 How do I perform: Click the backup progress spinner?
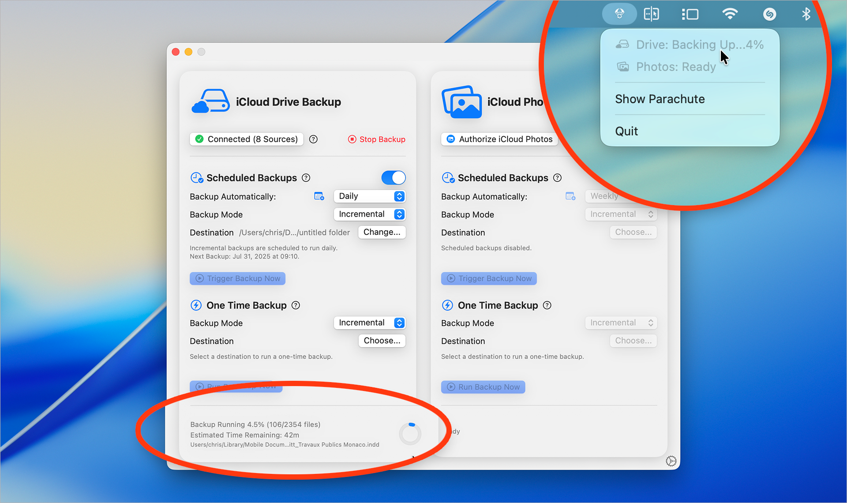(x=410, y=434)
